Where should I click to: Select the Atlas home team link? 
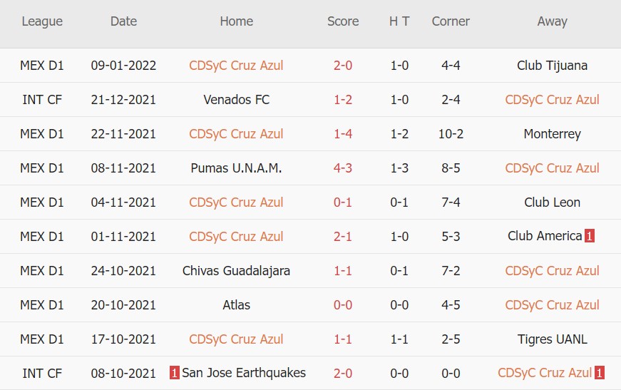point(237,305)
